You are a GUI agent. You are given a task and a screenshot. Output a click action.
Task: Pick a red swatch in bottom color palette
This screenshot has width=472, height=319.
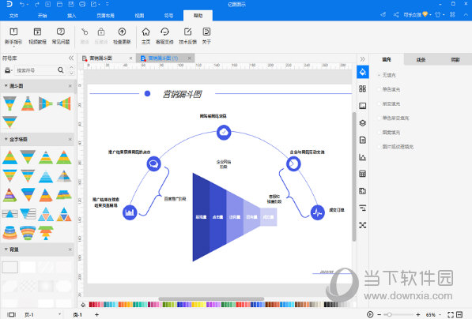point(91,305)
